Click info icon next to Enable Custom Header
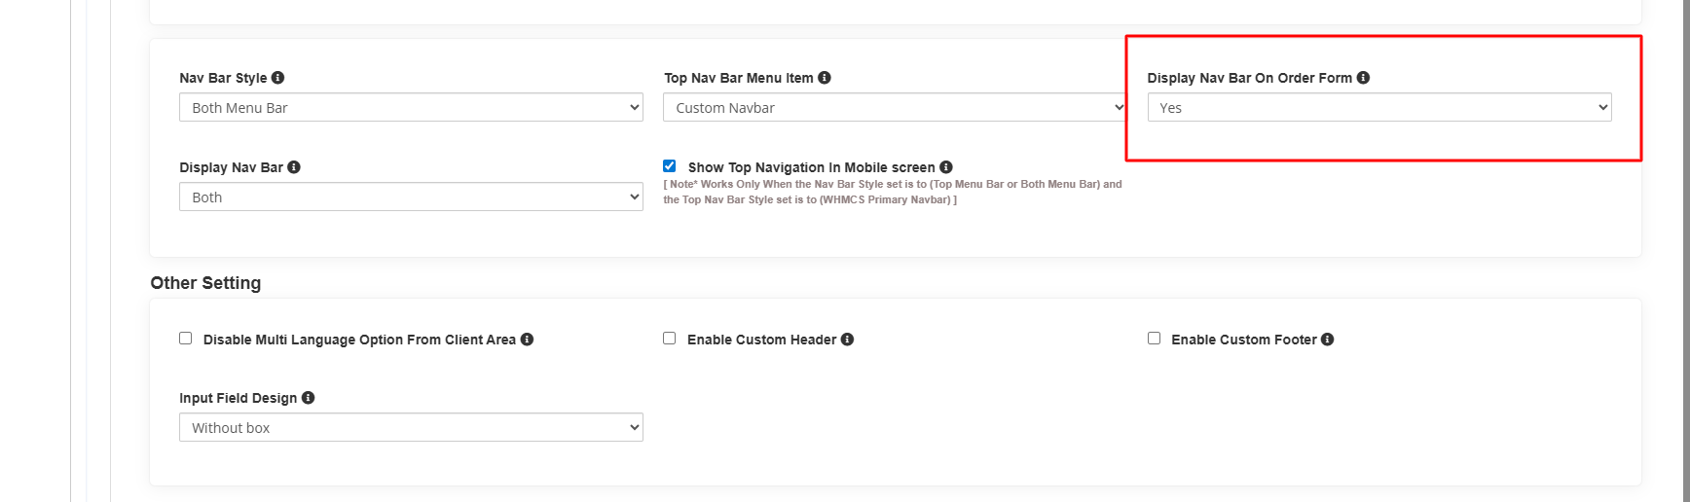Image resolution: width=1690 pixels, height=502 pixels. [847, 340]
